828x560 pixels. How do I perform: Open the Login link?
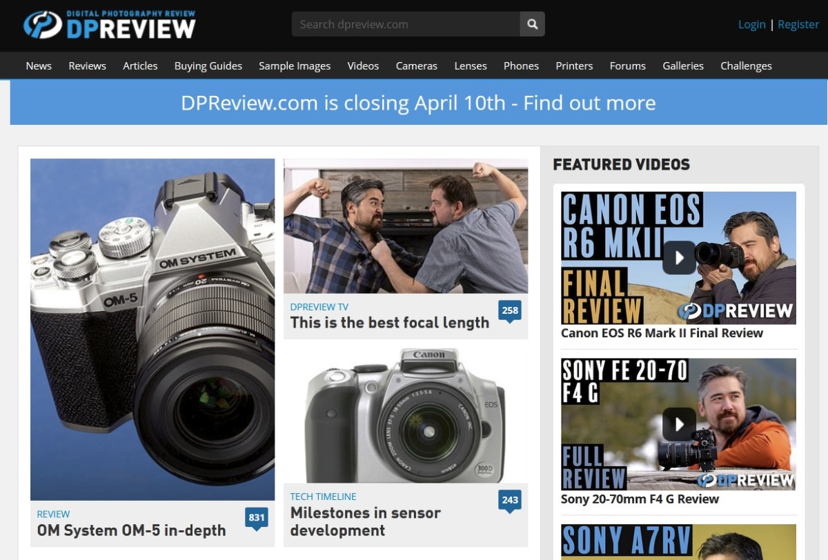752,23
